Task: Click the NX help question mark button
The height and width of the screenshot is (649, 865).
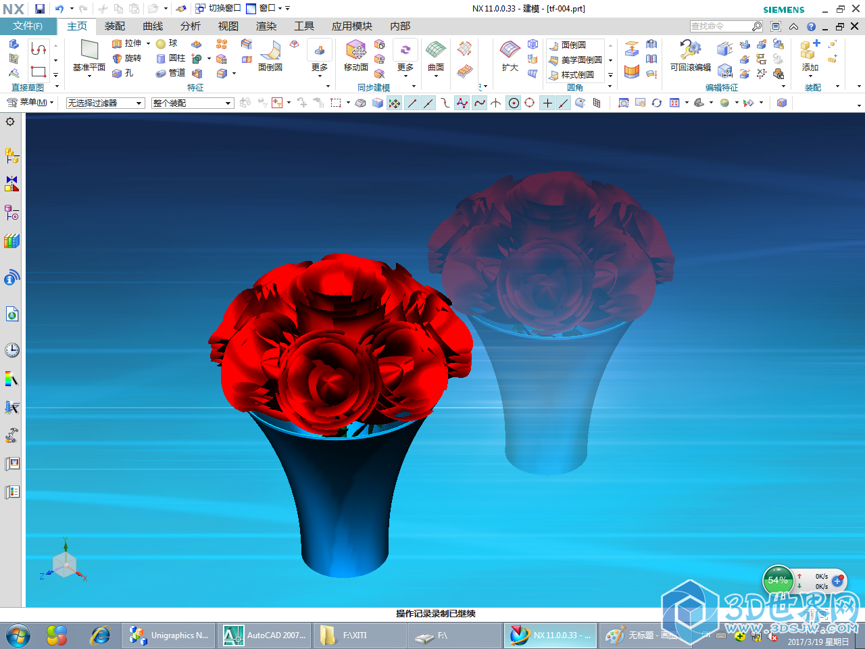Action: [x=811, y=26]
